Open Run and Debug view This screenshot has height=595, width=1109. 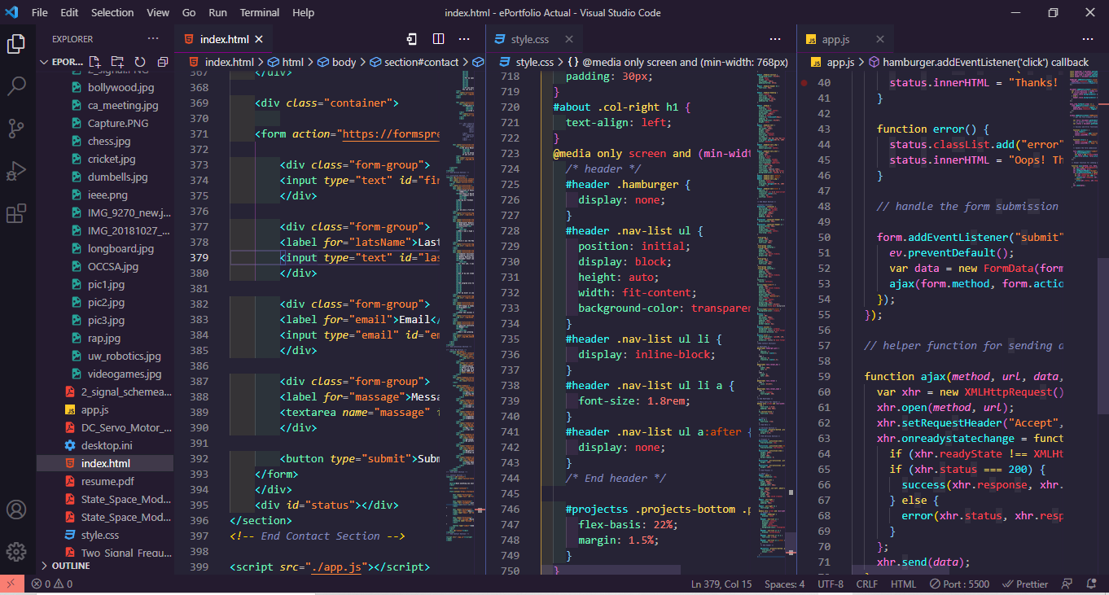pyautogui.click(x=16, y=172)
